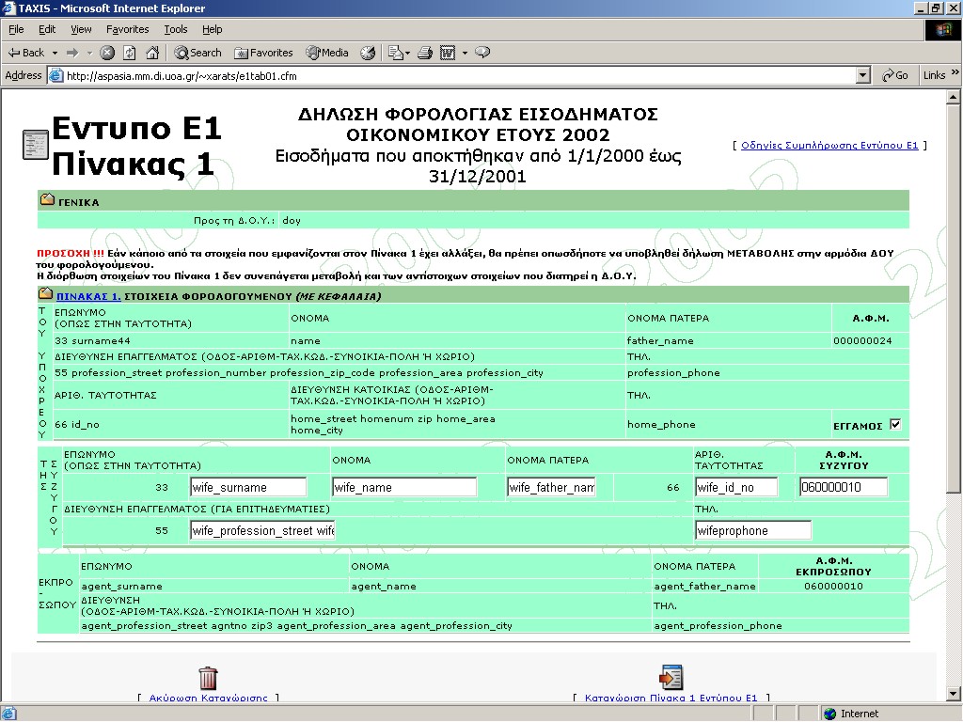Click the Καταχώριση Πίνακα 1 Εντύπου Ε1 link
Viewport: 963px width, 722px height.
coord(671,698)
